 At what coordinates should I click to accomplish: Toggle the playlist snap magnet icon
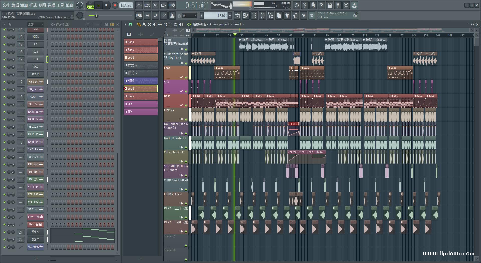pyautogui.click(x=131, y=24)
